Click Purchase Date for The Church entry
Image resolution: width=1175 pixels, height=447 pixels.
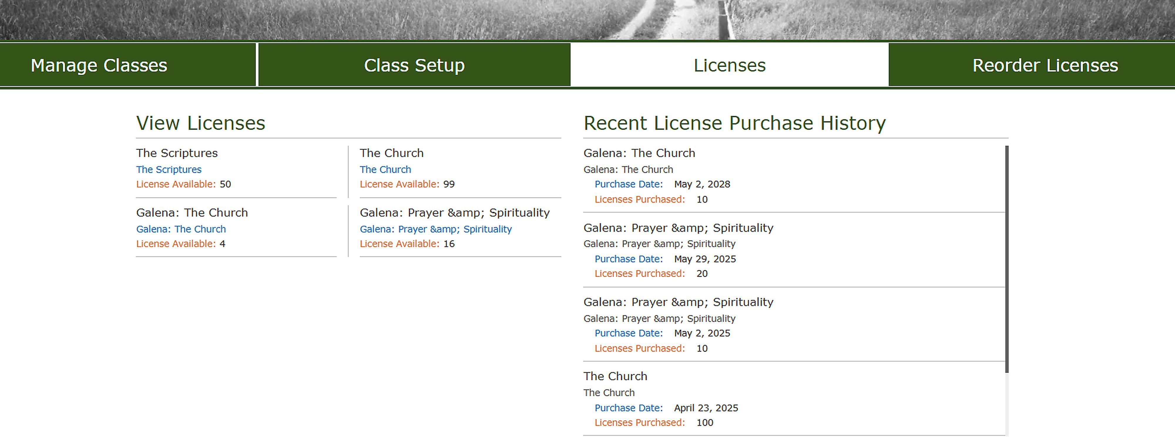[629, 408]
